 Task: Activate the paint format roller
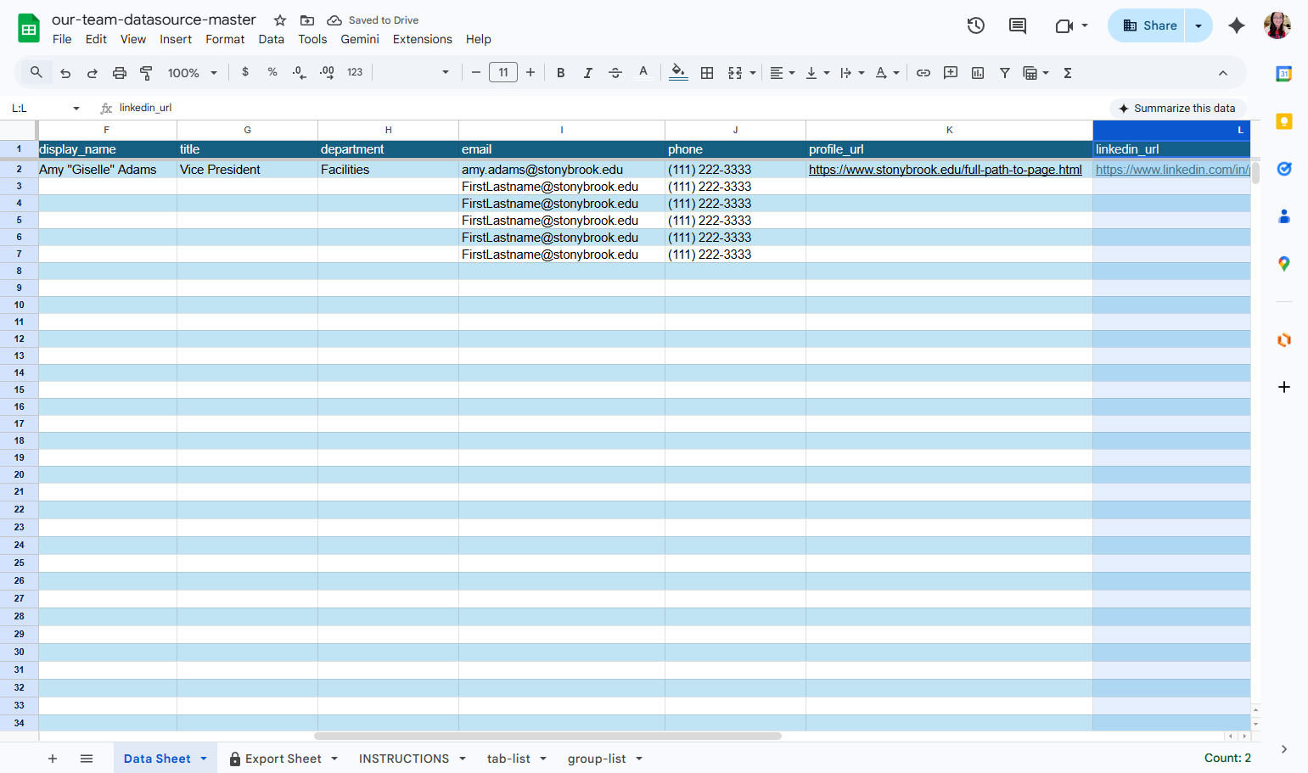(146, 73)
